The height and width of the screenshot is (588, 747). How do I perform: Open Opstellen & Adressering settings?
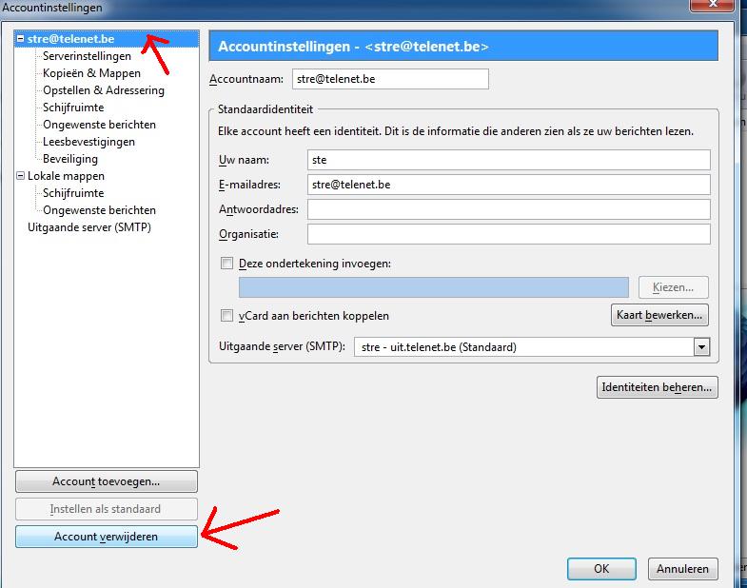(104, 90)
